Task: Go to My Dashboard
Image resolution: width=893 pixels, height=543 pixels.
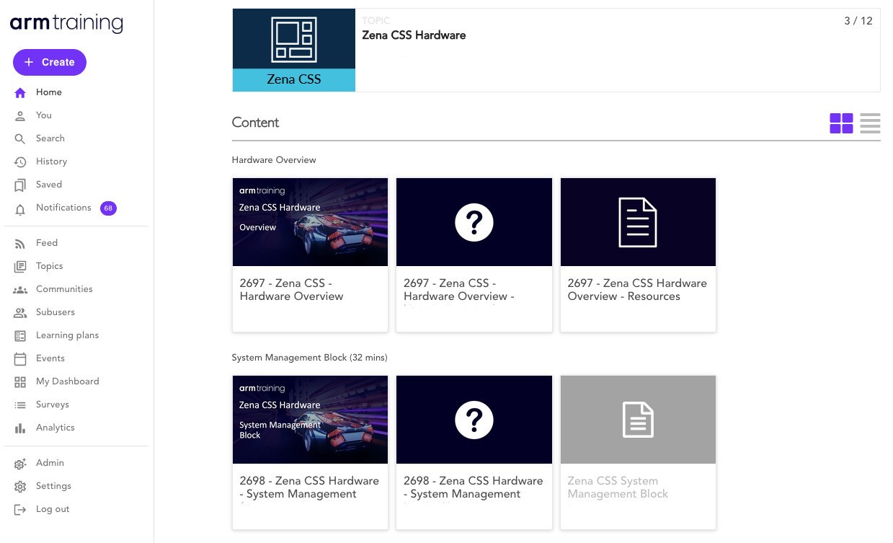Action: click(67, 381)
